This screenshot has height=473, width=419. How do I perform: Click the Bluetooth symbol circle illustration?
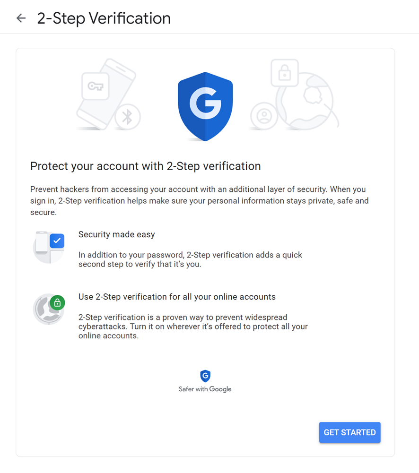coord(127,117)
